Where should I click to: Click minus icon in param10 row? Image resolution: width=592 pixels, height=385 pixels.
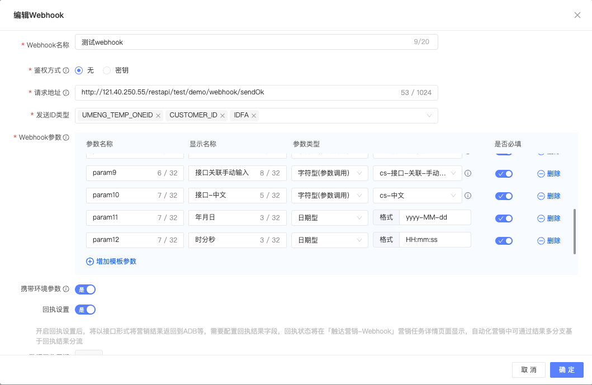coord(541,196)
